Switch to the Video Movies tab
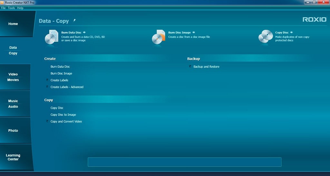 click(x=15, y=77)
